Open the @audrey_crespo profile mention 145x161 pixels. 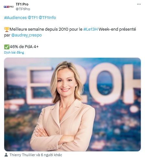click(x=27, y=35)
